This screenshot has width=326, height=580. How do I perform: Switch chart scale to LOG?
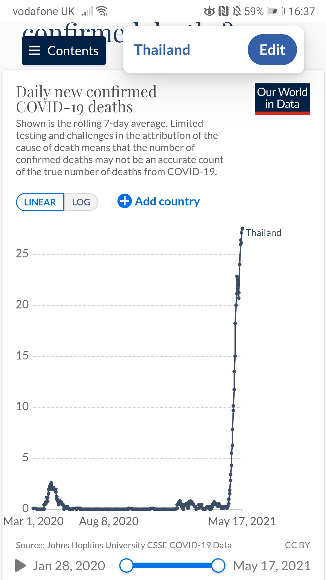tap(81, 202)
